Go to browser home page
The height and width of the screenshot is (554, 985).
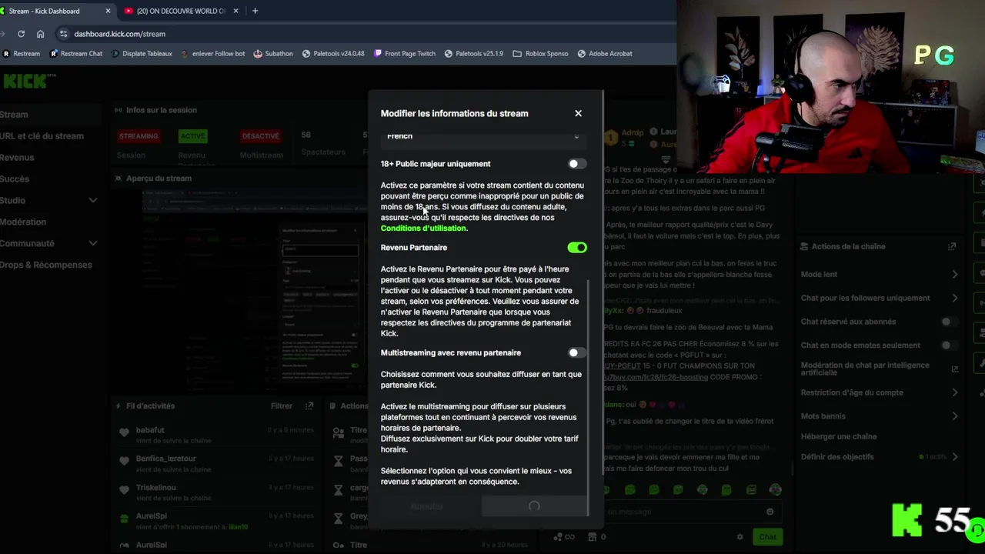pyautogui.click(x=40, y=34)
